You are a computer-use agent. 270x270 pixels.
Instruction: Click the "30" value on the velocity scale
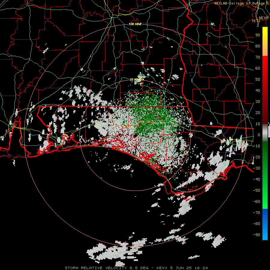[258, 102]
